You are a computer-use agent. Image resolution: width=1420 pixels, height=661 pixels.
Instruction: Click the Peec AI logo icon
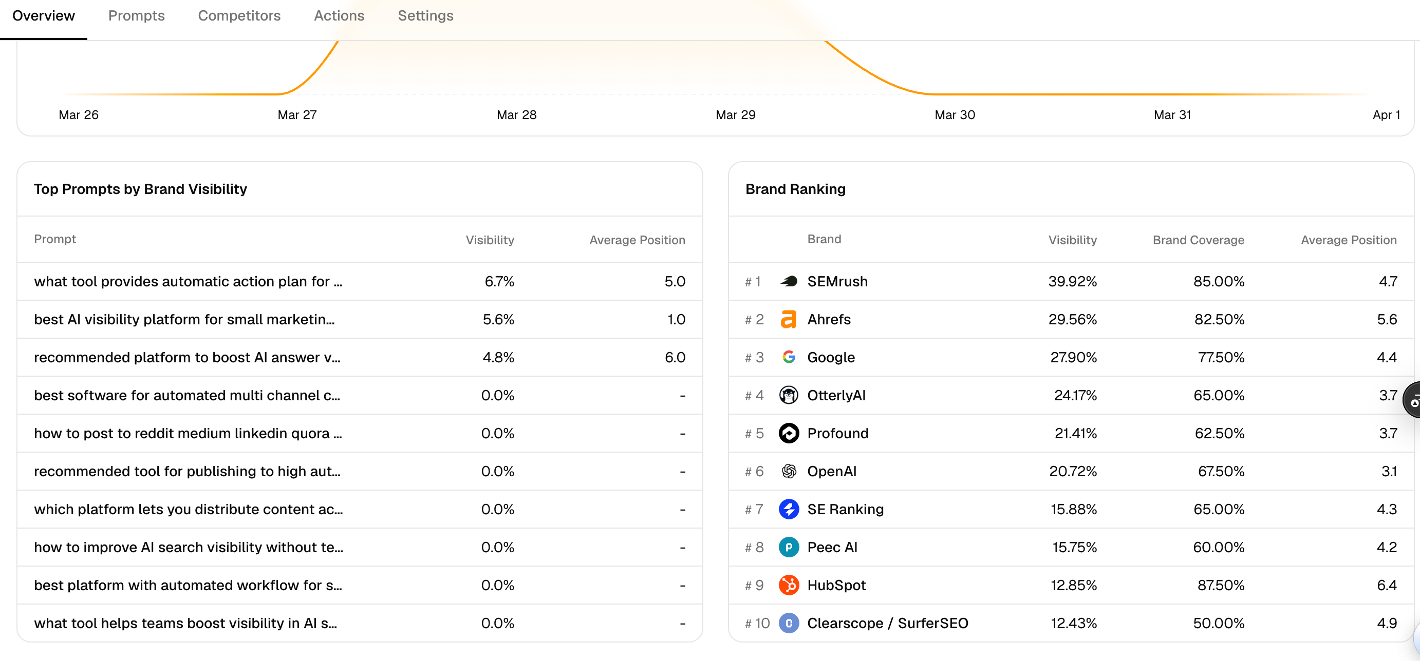(789, 548)
